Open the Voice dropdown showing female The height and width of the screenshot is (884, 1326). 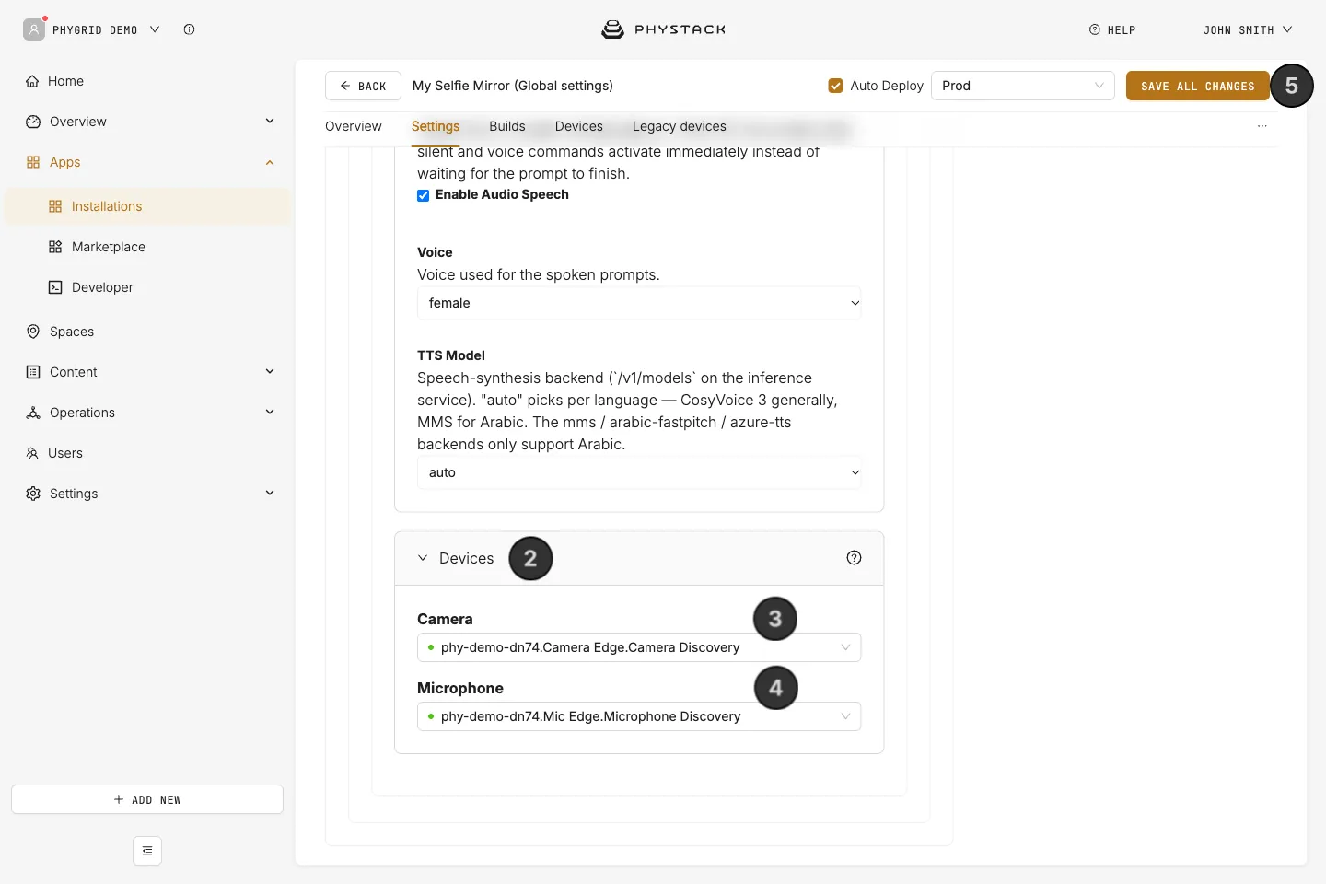[639, 303]
